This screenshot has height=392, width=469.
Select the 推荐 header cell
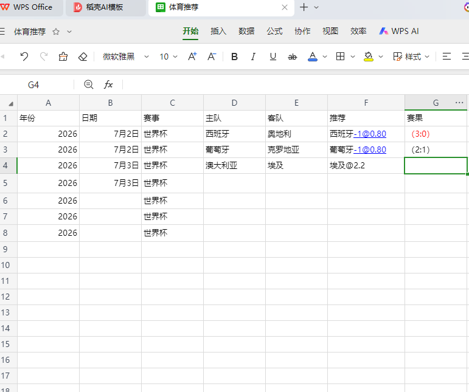pos(366,118)
